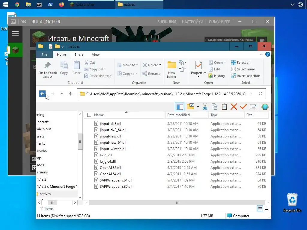
Task: Click Paste shortcut in ribbon
Action: tap(98, 76)
